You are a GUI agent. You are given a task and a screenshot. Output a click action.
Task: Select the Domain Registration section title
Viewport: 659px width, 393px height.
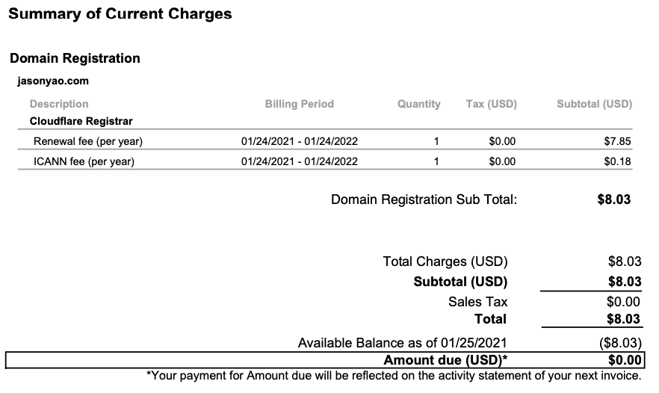75,58
